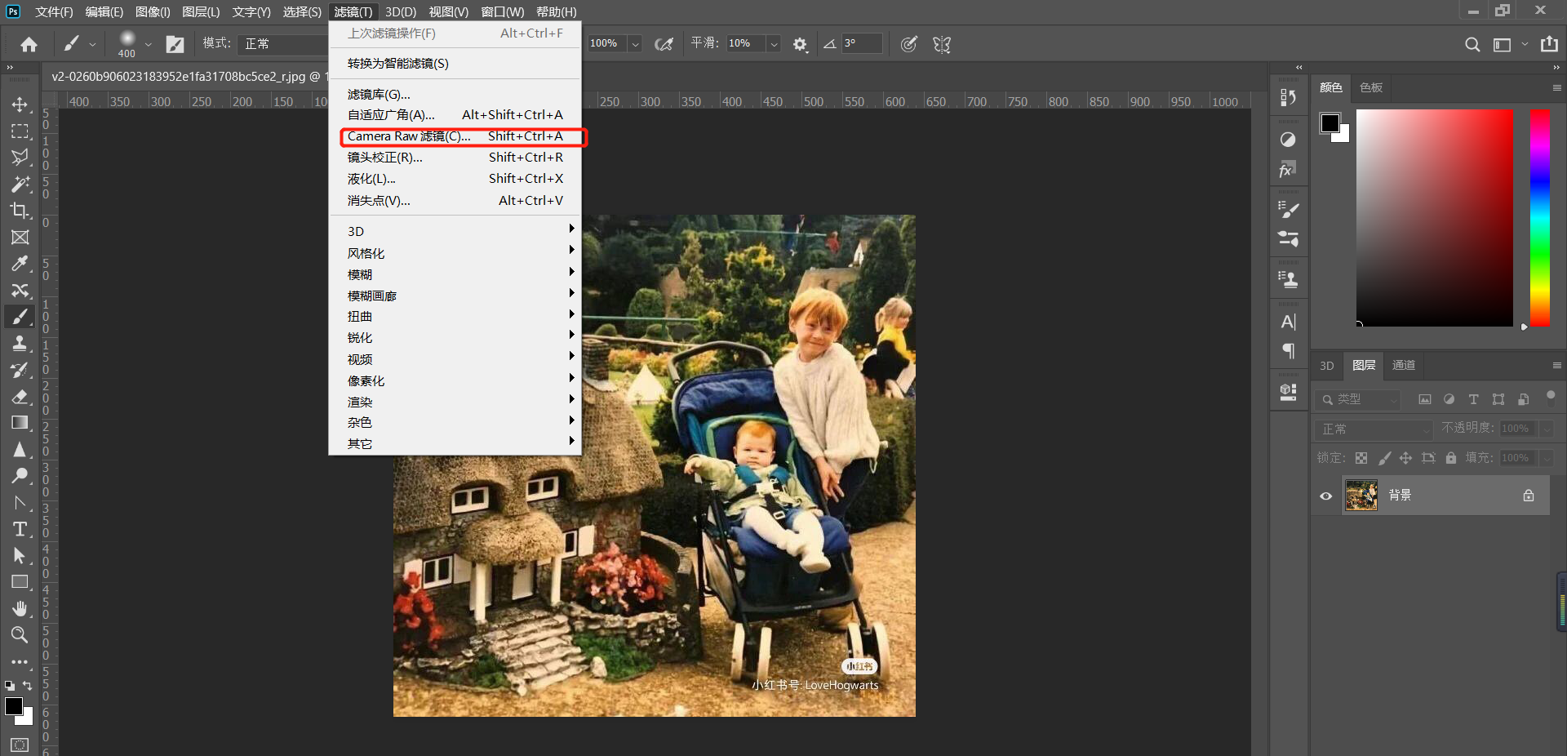The height and width of the screenshot is (756, 1567).
Task: Select the Path Selection tool
Action: [20, 556]
